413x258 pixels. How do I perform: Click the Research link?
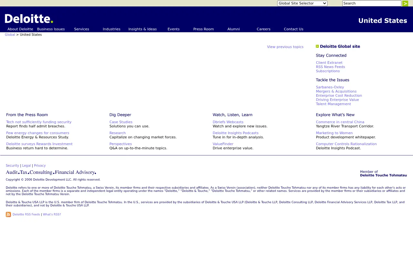117,133
